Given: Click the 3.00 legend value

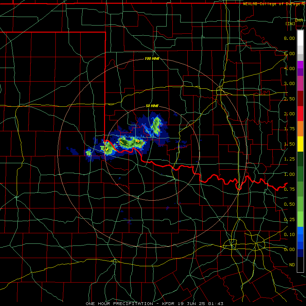Looking at the screenshot, I should pos(289,84).
